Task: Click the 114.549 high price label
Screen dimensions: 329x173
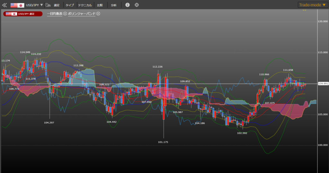Action: tap(25, 52)
